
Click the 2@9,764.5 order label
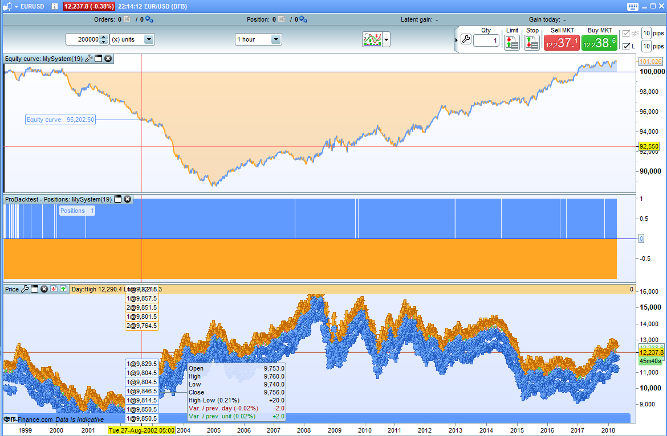click(141, 326)
